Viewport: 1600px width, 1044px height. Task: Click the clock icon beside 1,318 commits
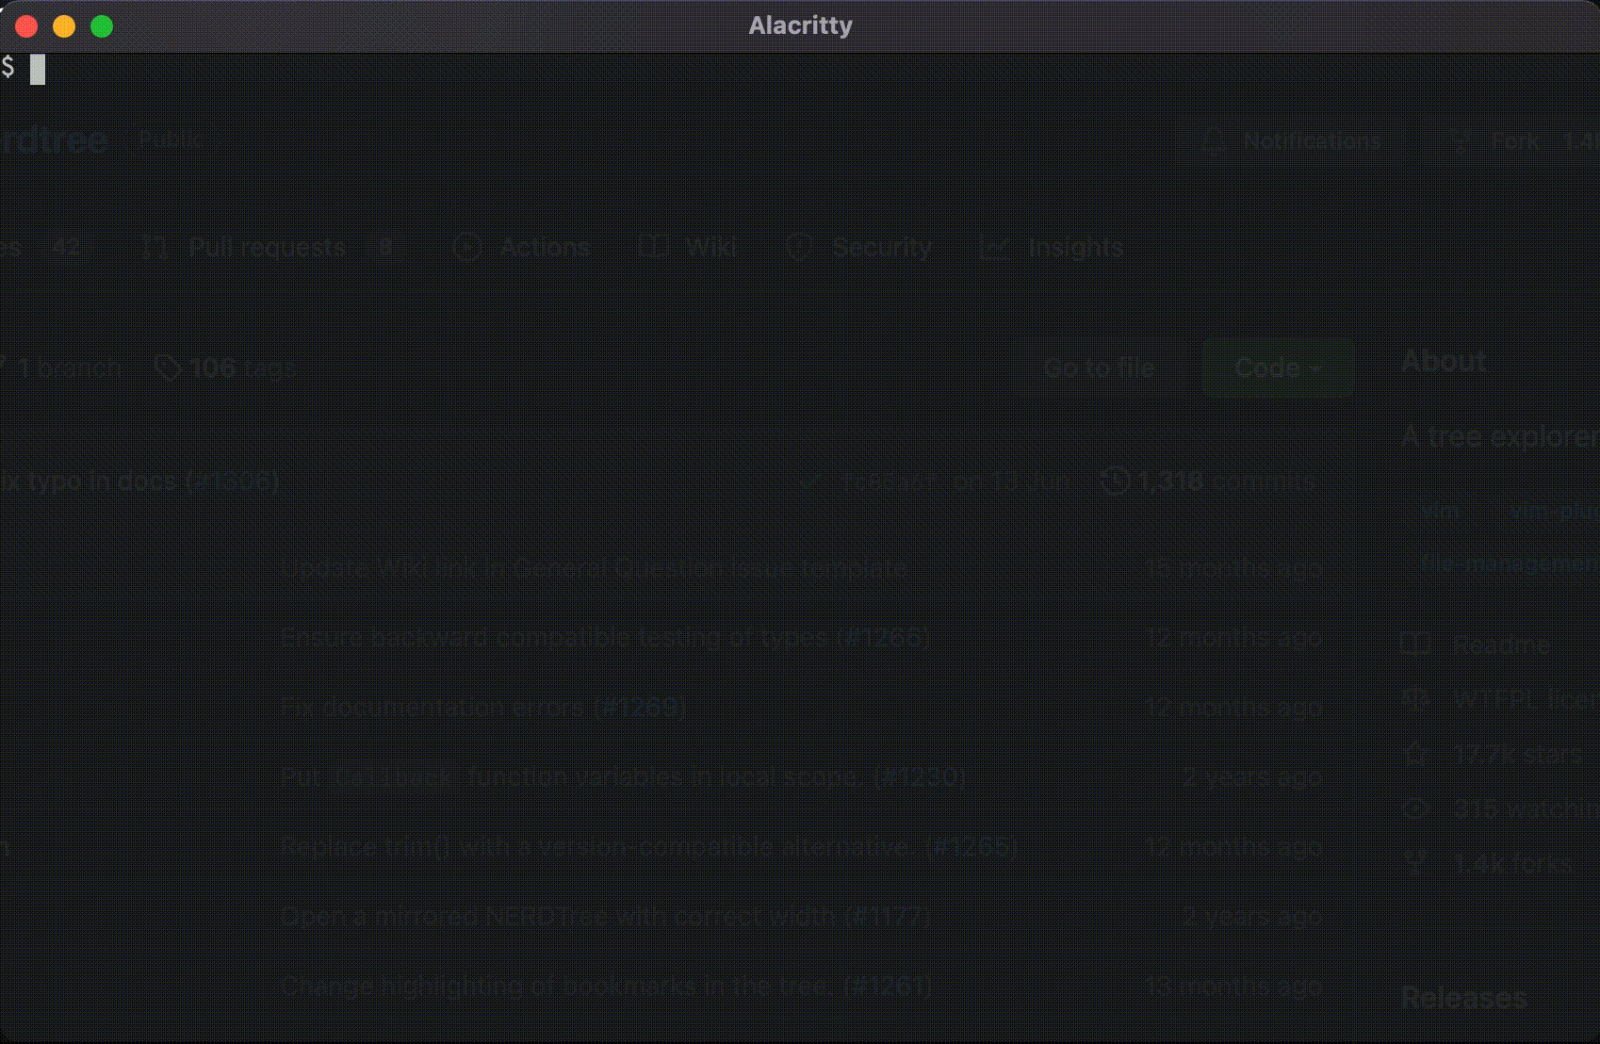[x=1115, y=481]
